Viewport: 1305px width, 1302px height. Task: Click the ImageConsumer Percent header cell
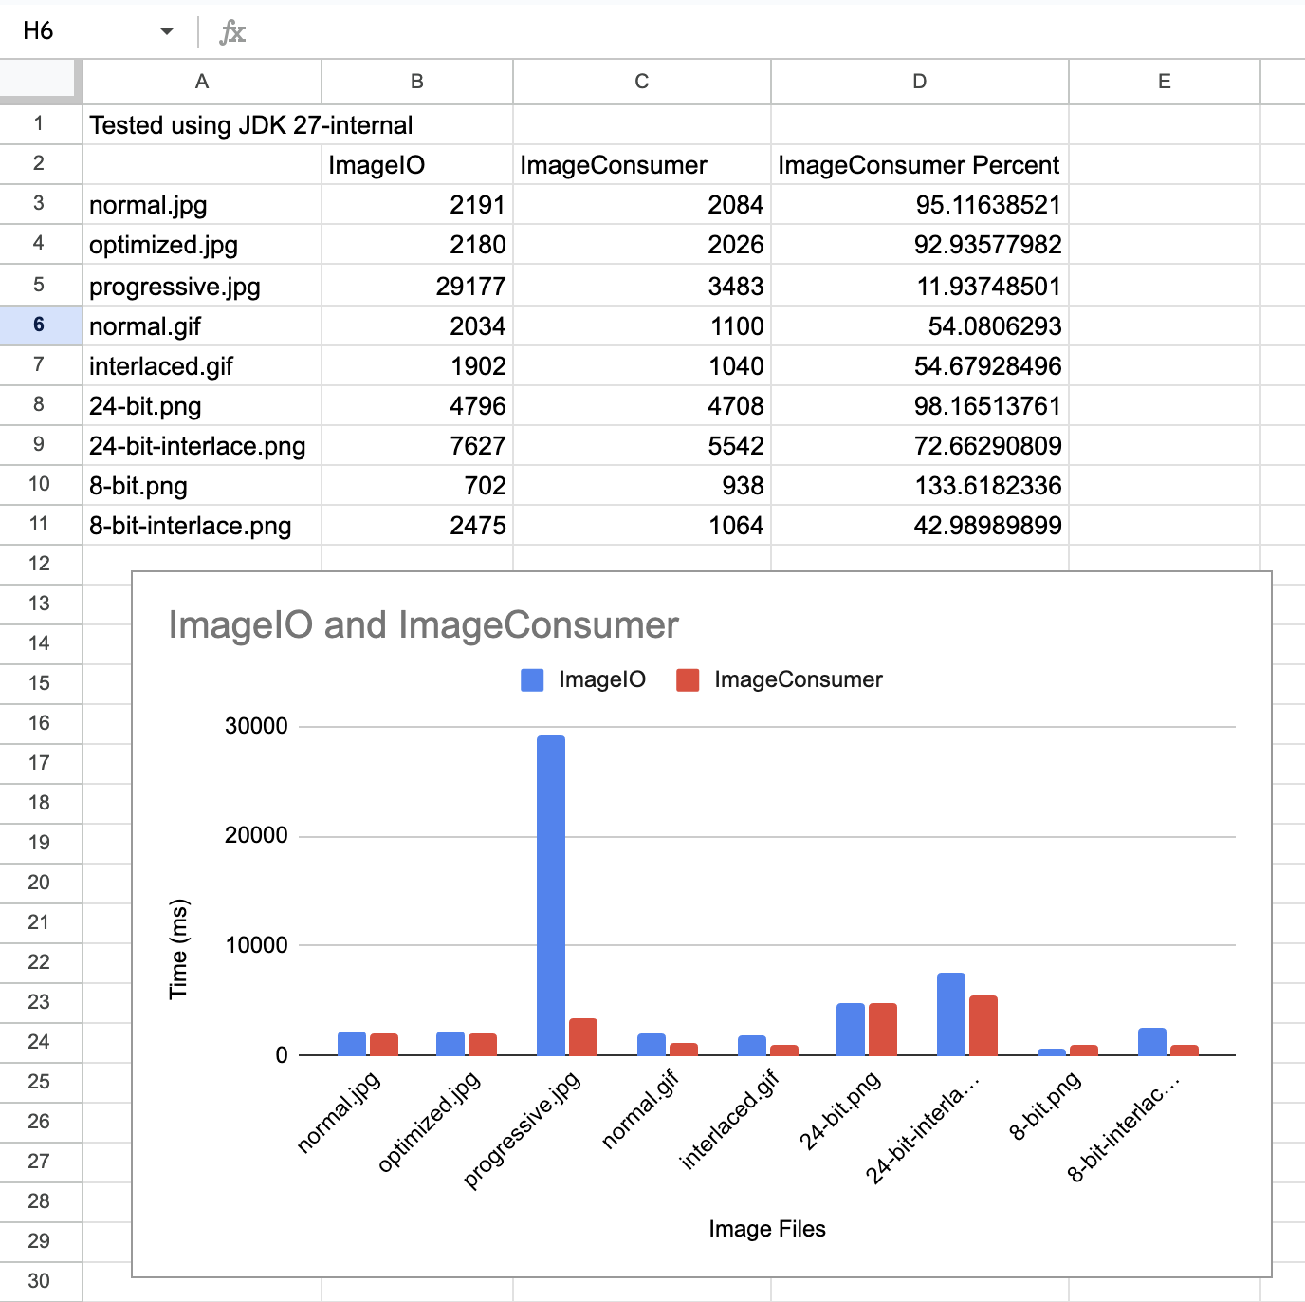[x=919, y=165]
